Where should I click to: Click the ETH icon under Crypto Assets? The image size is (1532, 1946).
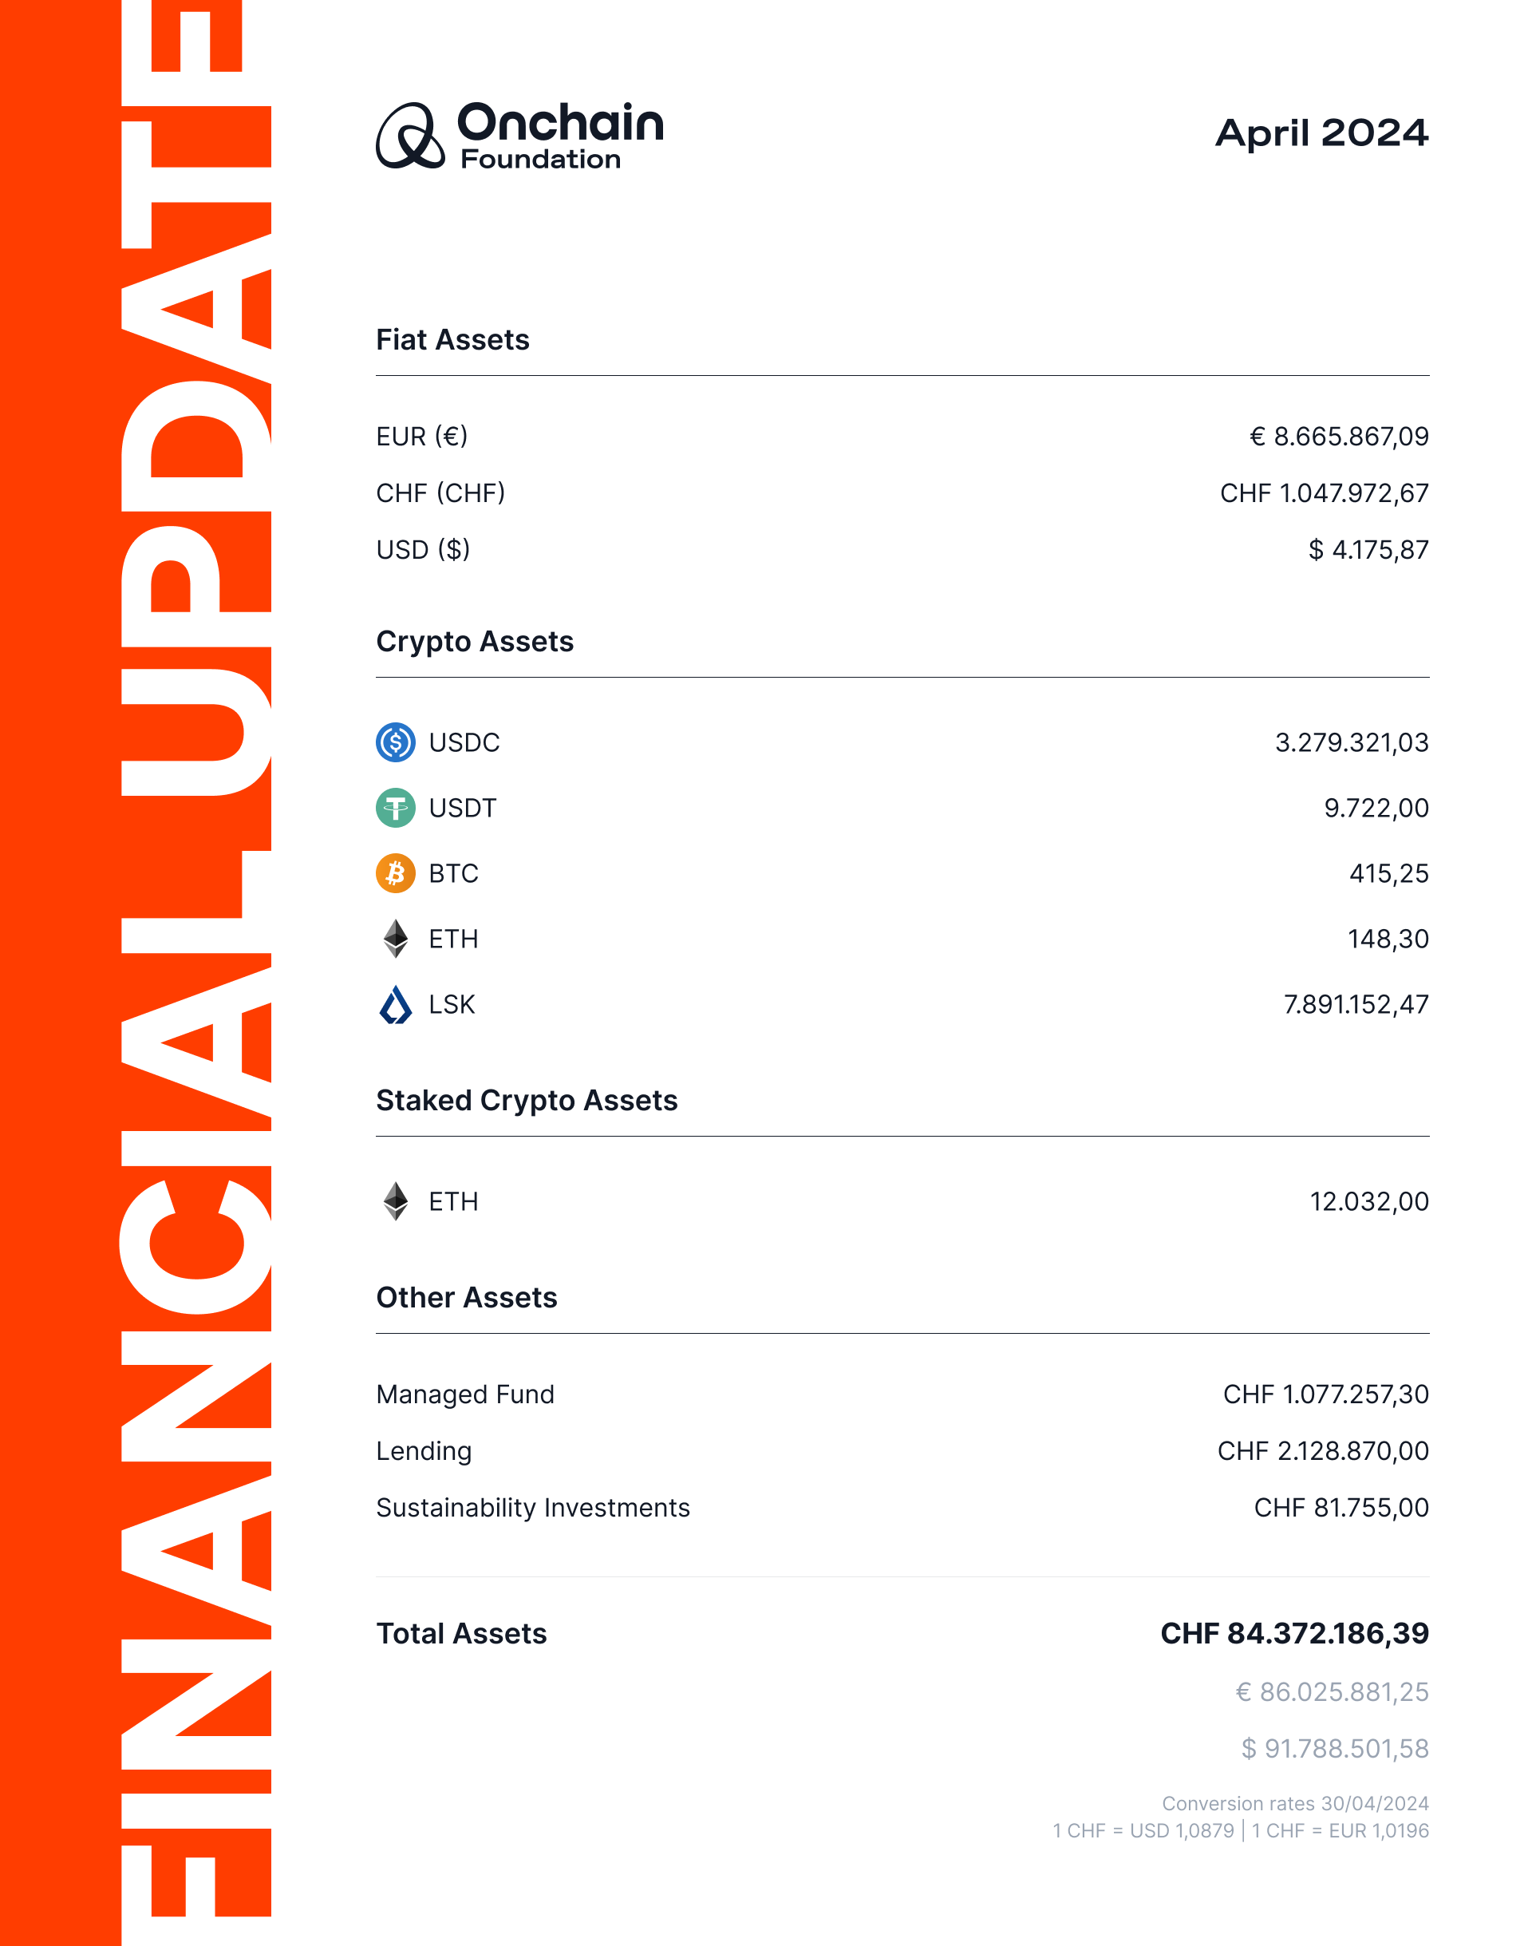tap(396, 939)
